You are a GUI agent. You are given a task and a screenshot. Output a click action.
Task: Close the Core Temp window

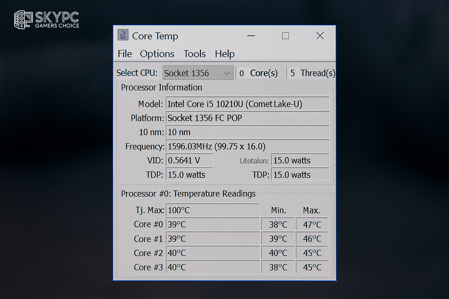(x=320, y=36)
